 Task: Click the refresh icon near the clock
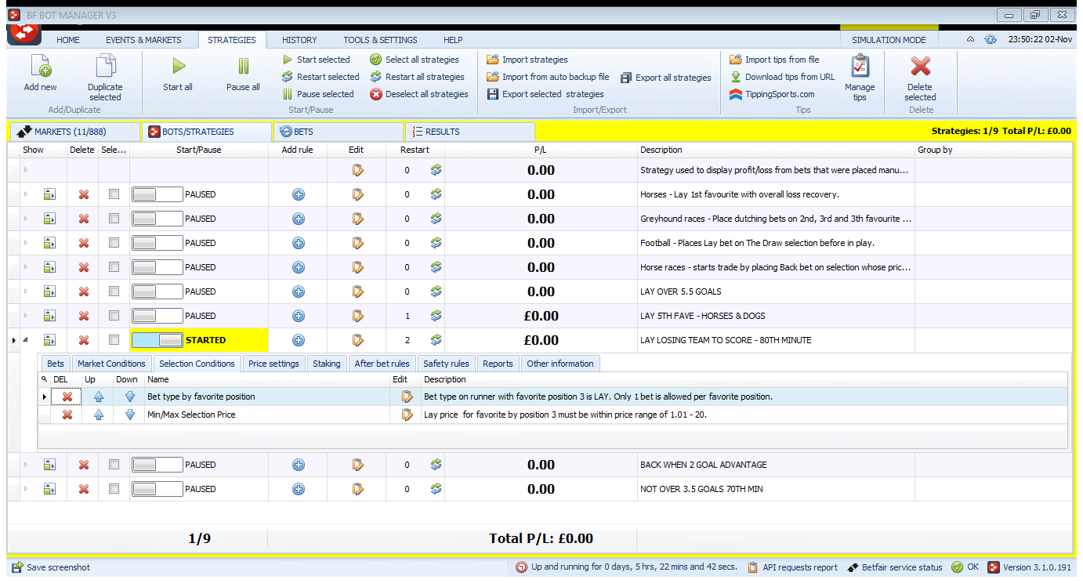[990, 40]
